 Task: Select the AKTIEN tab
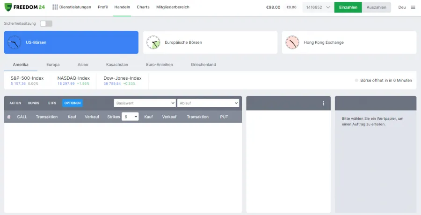[15, 103]
